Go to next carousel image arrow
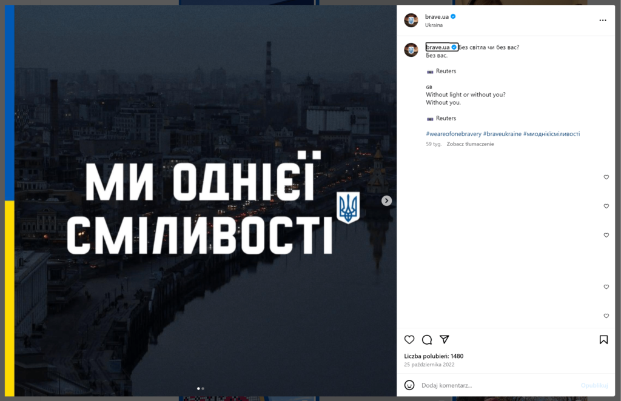The height and width of the screenshot is (401, 621). point(386,201)
